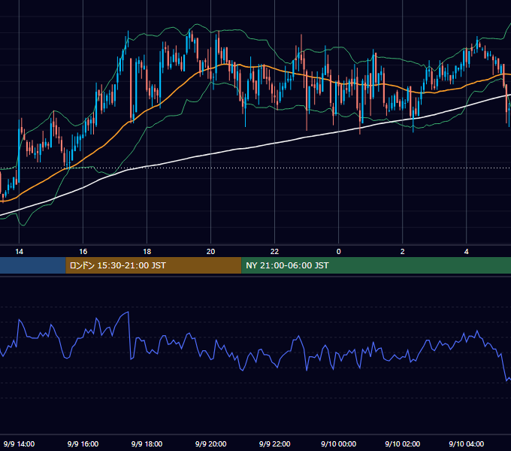Screen dimensions: 511x451
Task: Click the 9/9 16:00 label on indicator axis
Action: [x=83, y=443]
